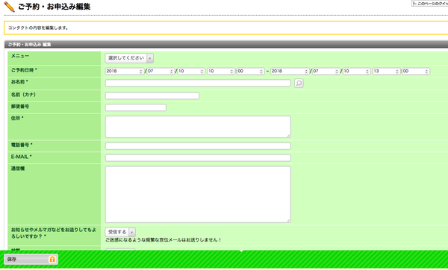Screen dimensions: 448x270
Task: Click the ご予約日時 label
Action: click(24, 70)
